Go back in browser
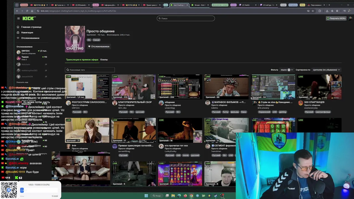354x199 pixels. click(x=17, y=11)
